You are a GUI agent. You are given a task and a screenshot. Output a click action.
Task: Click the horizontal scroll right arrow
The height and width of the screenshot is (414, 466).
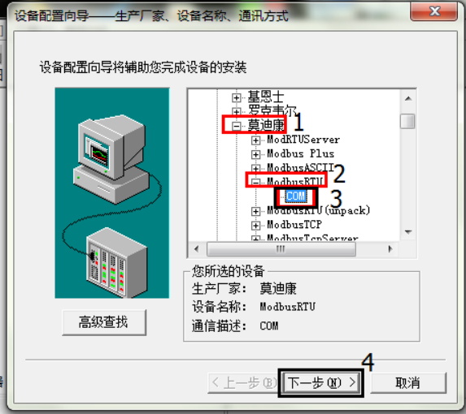pos(390,249)
